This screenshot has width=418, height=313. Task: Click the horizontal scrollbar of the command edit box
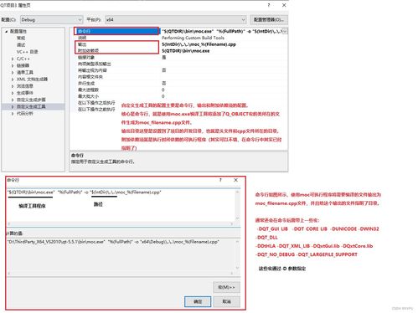click(121, 223)
